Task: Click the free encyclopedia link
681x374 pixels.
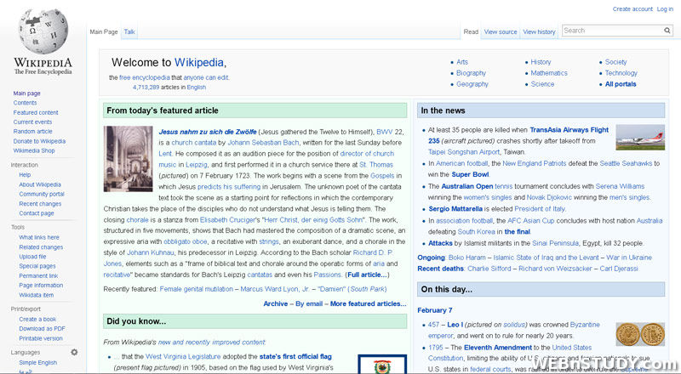Action: pos(145,77)
